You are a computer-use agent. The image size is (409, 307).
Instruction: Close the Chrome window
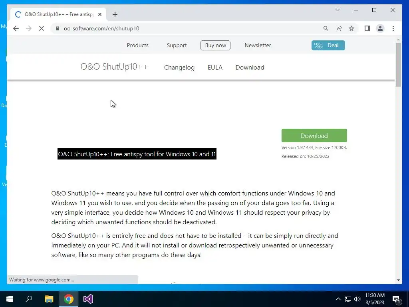coord(392,10)
